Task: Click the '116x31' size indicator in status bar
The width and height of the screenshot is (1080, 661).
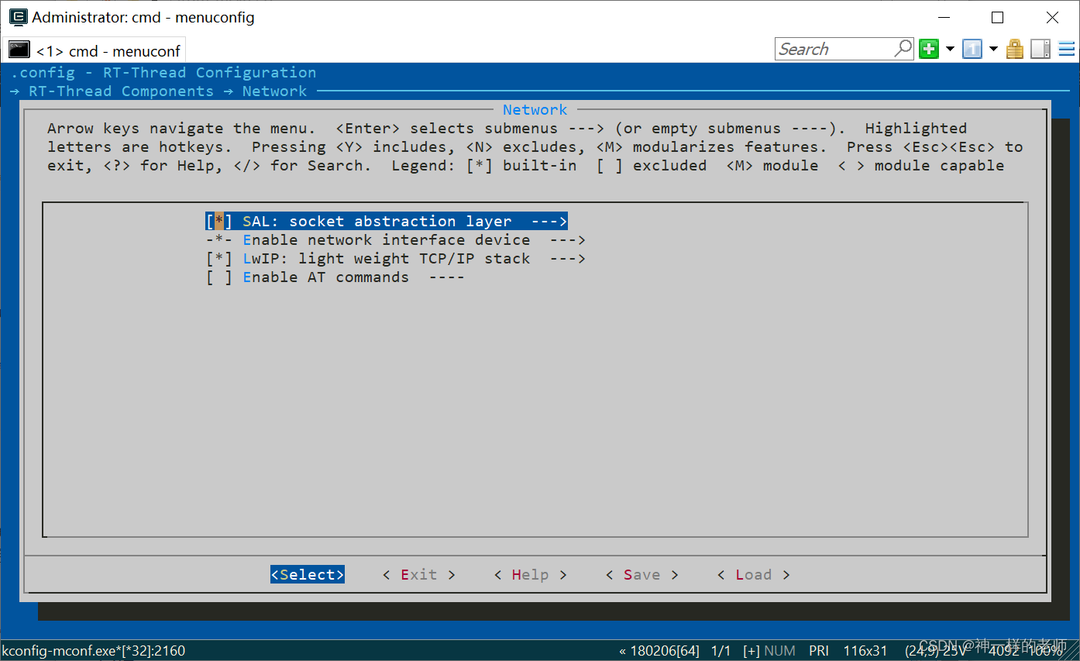Action: (x=865, y=651)
